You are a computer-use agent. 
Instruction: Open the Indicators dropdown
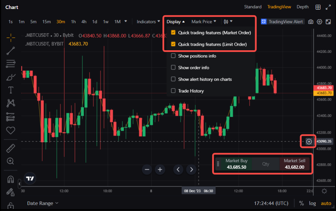(x=148, y=21)
